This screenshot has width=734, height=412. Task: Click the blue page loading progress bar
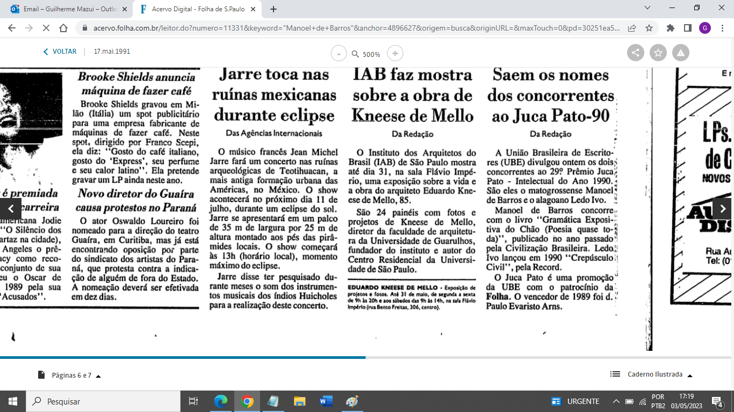[x=183, y=357]
